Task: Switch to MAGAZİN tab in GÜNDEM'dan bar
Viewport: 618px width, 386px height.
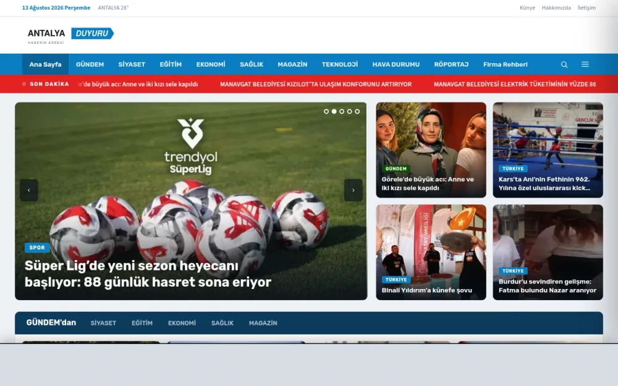Action: coord(263,323)
